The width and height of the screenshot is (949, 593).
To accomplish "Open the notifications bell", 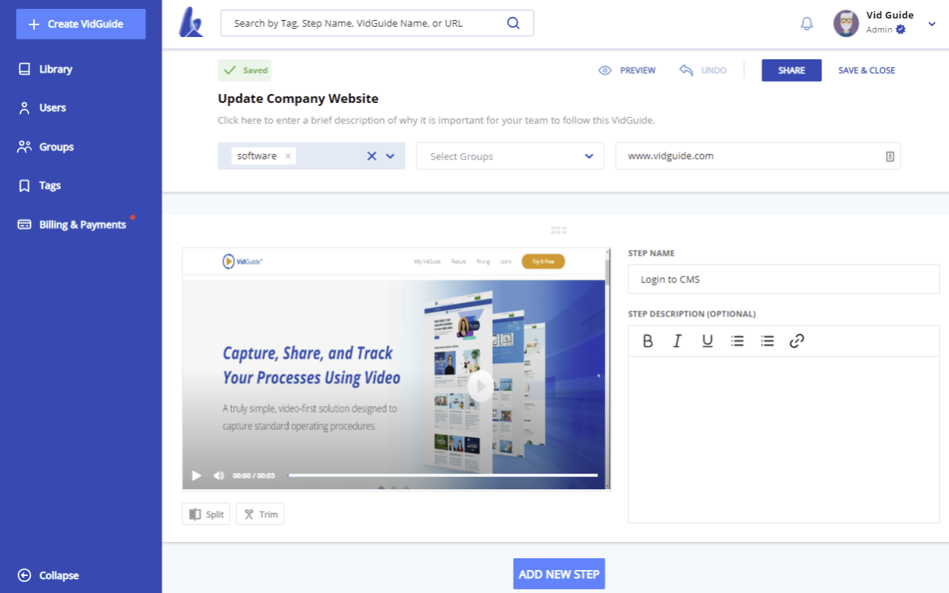I will tap(806, 23).
